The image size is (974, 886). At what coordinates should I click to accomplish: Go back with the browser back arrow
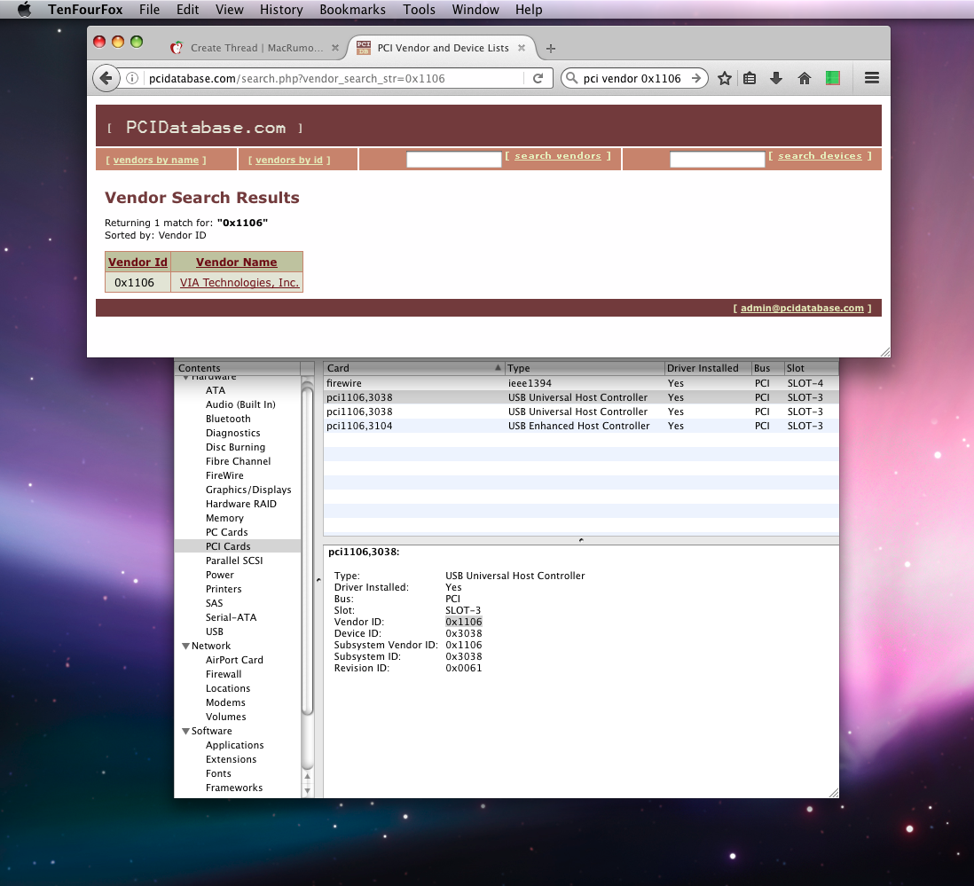pyautogui.click(x=106, y=78)
